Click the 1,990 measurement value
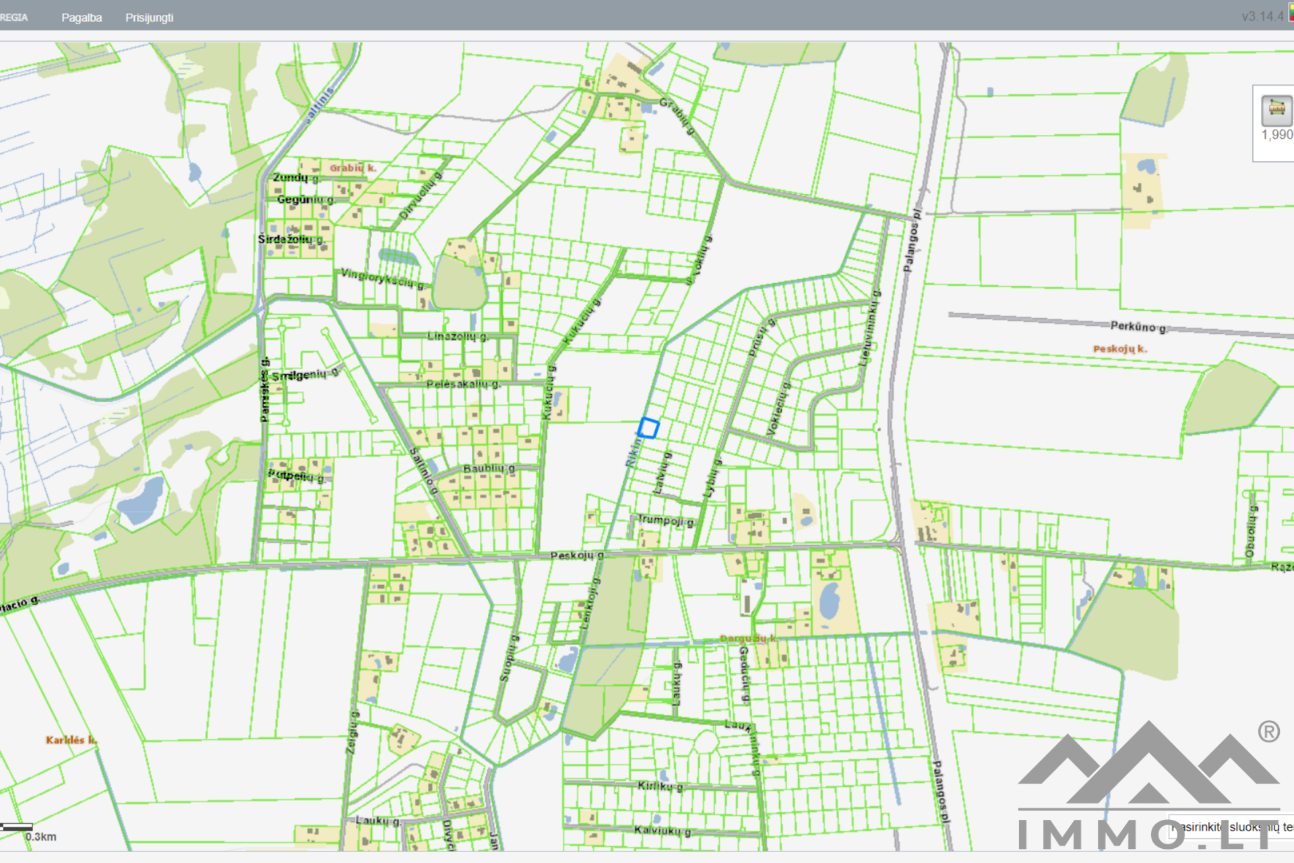Screen dimensions: 1294x863 click(1276, 135)
